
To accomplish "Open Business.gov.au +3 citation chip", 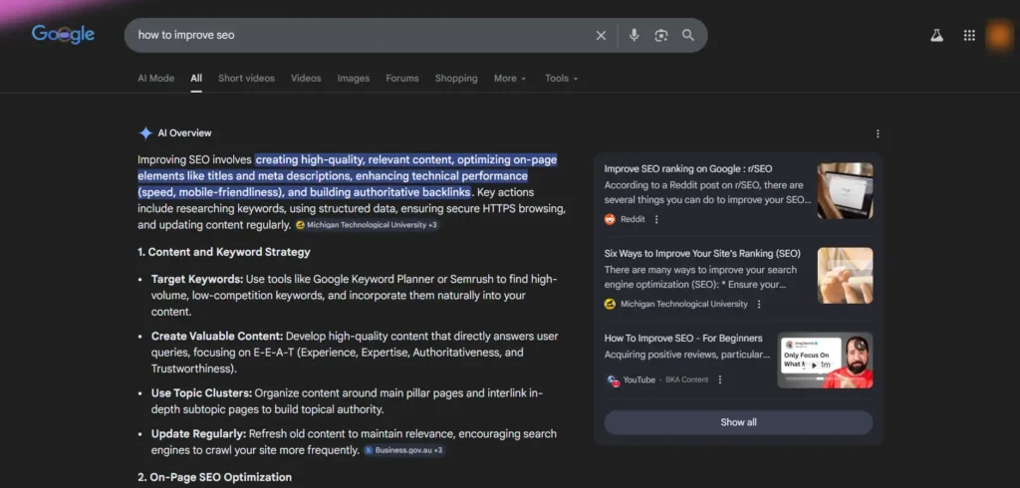I will click(x=404, y=450).
